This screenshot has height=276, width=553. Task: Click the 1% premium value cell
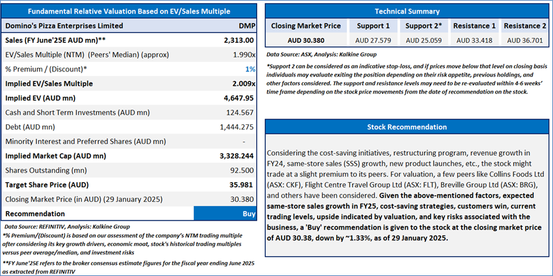tap(250, 69)
